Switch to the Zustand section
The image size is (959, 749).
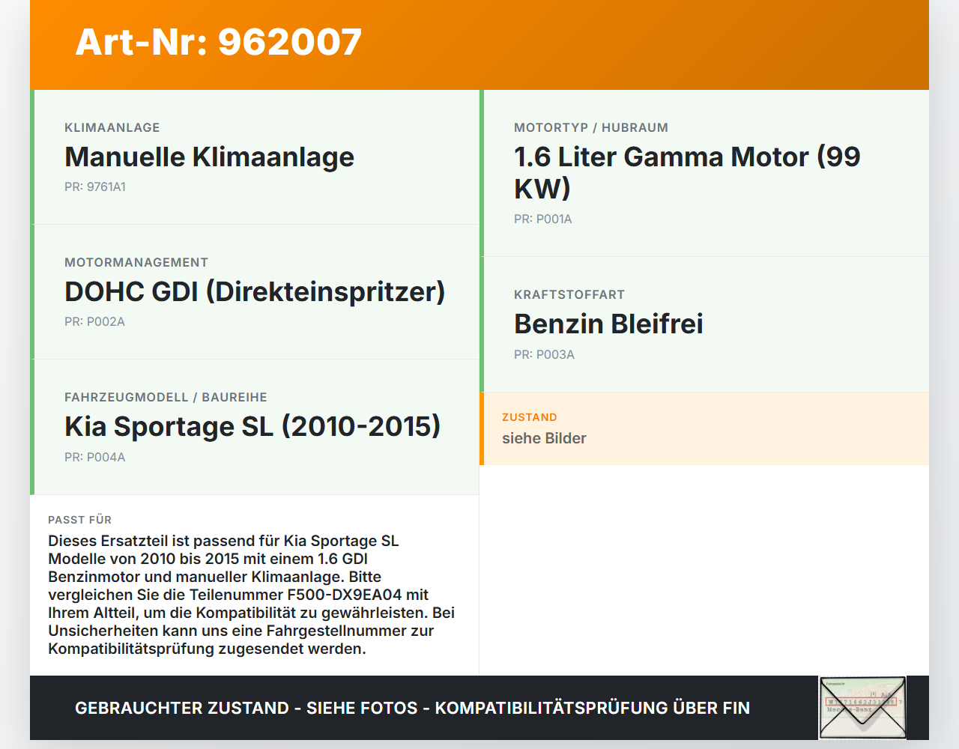704,428
